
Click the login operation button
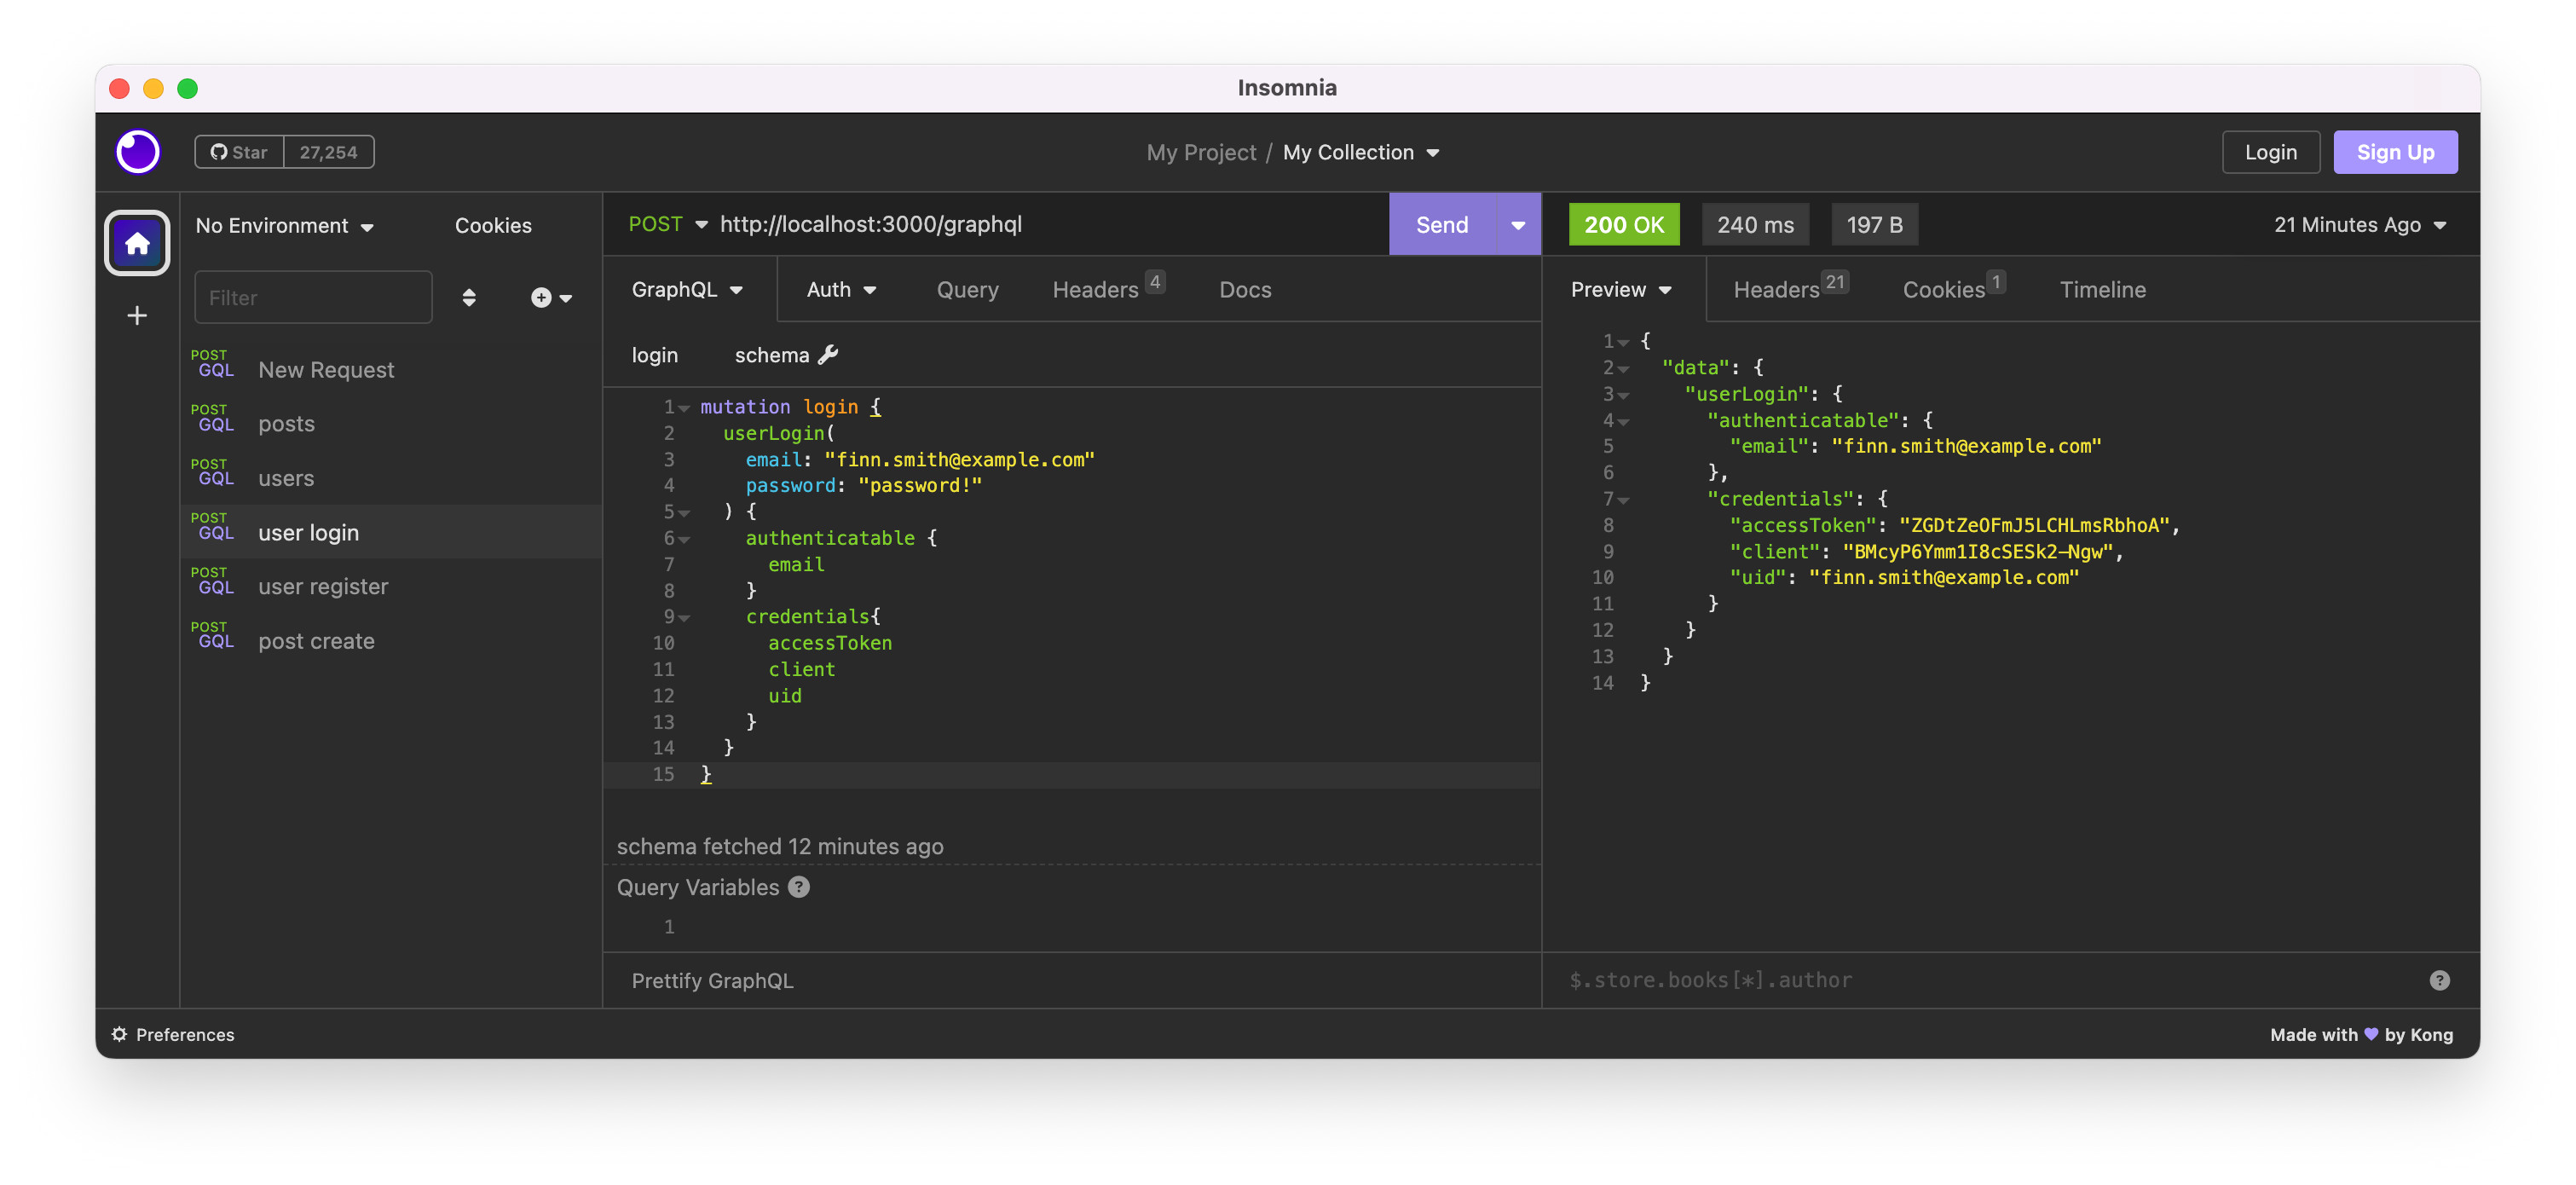click(655, 355)
